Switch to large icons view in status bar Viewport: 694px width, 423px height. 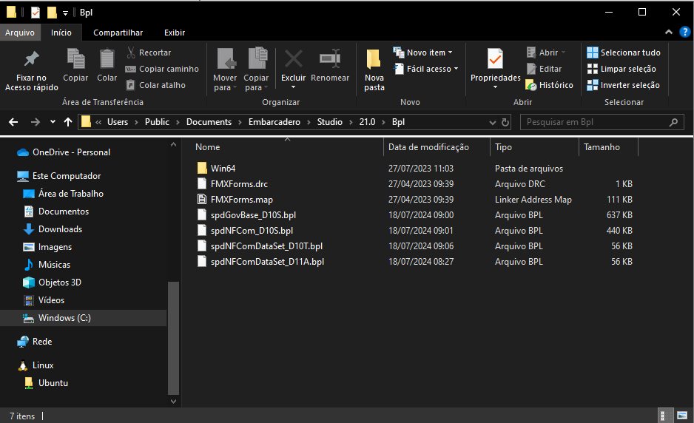coord(683,416)
